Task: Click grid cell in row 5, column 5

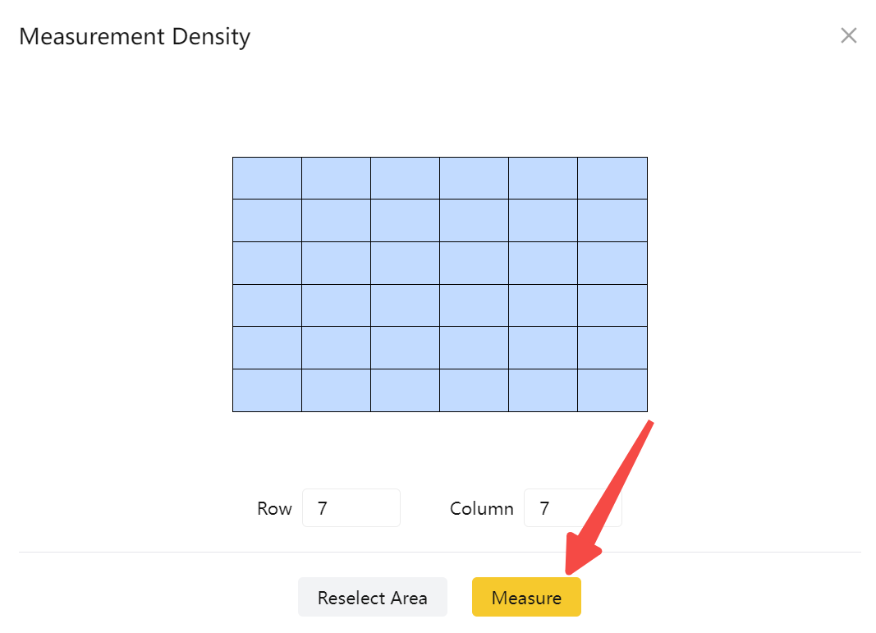Action: pyautogui.click(x=543, y=347)
